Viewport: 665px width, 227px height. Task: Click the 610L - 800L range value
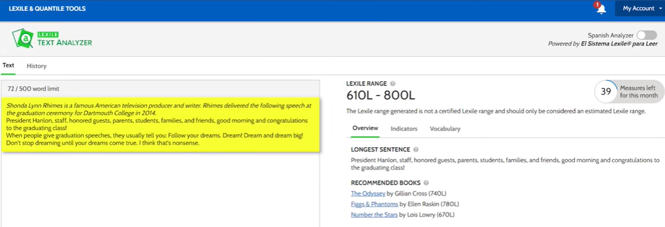(381, 96)
